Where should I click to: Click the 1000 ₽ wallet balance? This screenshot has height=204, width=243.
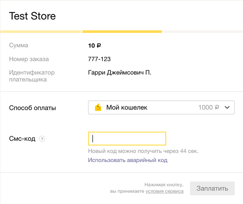tap(209, 108)
